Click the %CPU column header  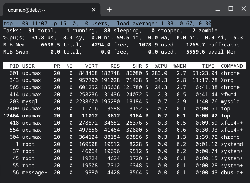(161, 66)
